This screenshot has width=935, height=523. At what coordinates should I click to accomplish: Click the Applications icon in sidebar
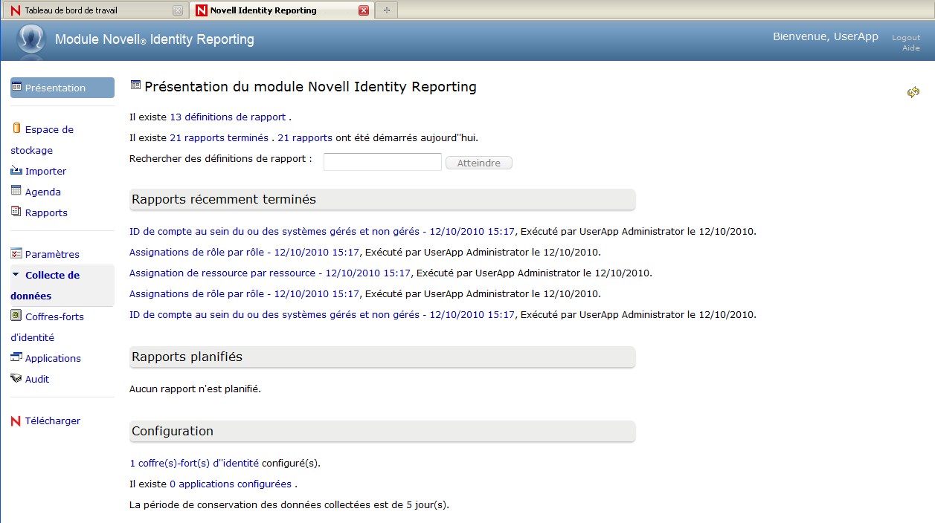pyautogui.click(x=16, y=357)
